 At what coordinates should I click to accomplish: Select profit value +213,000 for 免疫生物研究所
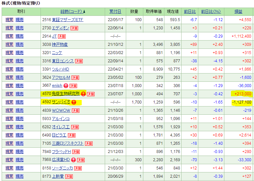(243, 94)
